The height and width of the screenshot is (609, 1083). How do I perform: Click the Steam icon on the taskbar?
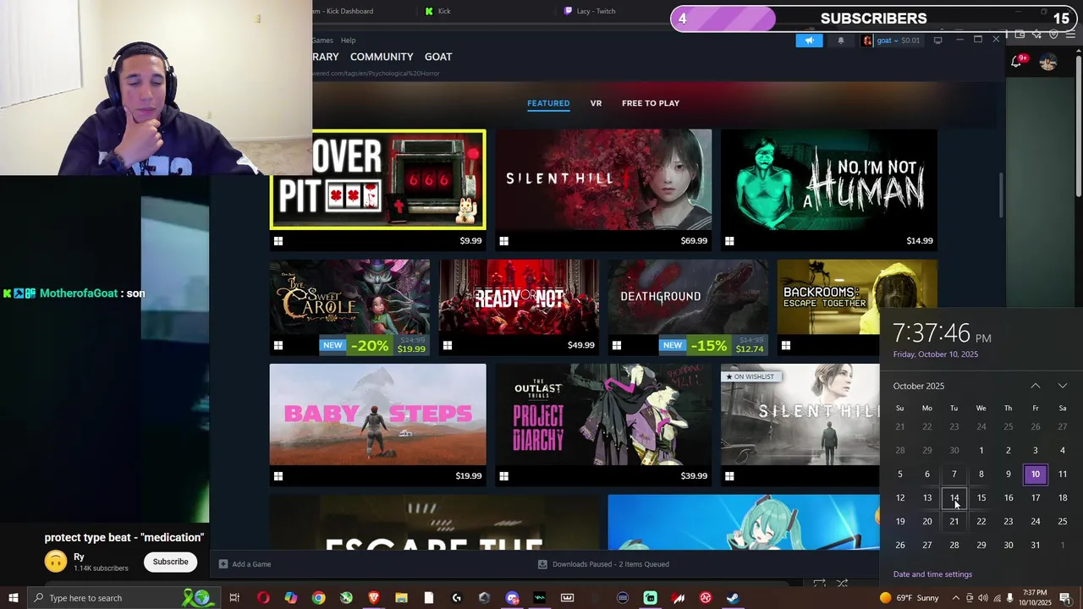[733, 598]
